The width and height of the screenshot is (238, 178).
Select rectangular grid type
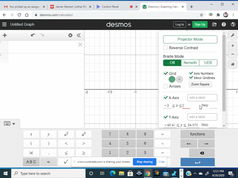(172, 79)
